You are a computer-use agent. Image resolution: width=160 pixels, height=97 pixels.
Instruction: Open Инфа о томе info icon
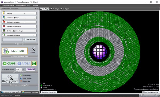(21, 78)
